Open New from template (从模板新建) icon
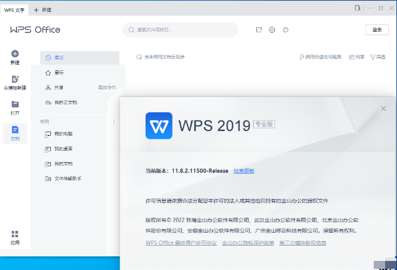Screen dimensions: 397x270 click(x=15, y=79)
